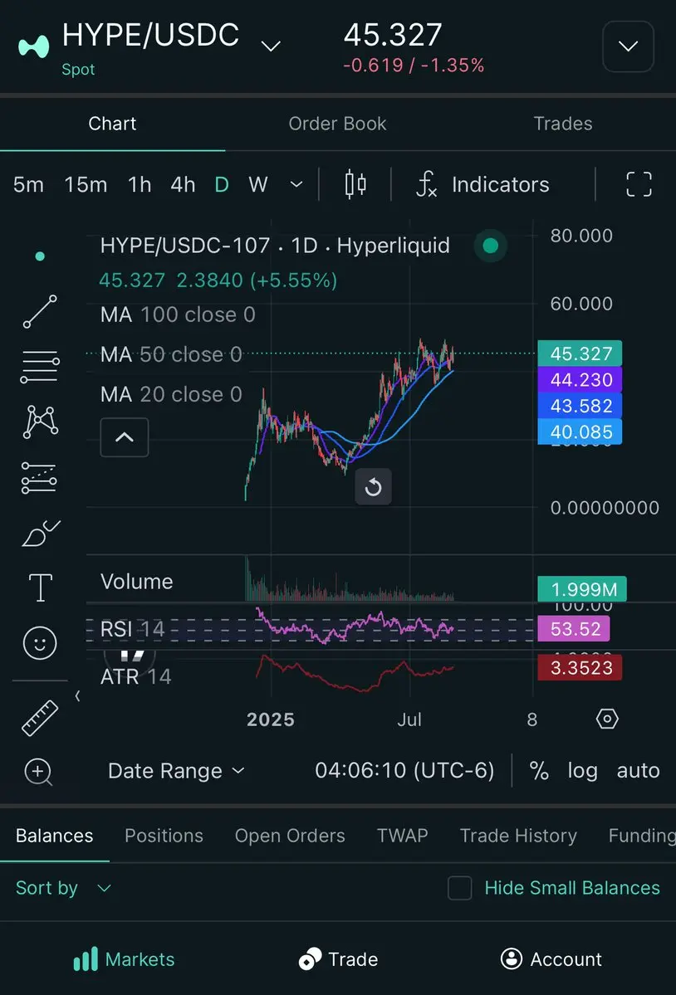676x995 pixels.
Task: Click the green market status dot
Action: click(490, 246)
